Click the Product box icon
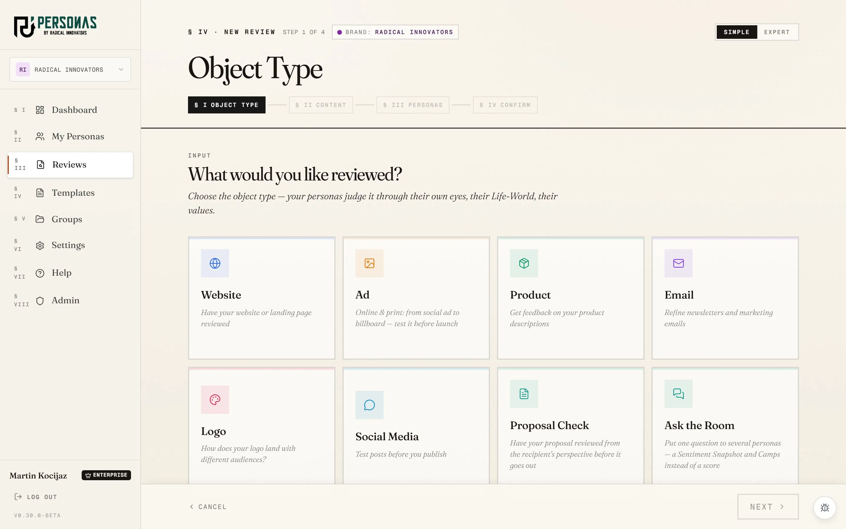This screenshot has width=846, height=529. click(x=524, y=263)
